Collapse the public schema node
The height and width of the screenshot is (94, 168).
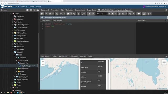point(11,14)
